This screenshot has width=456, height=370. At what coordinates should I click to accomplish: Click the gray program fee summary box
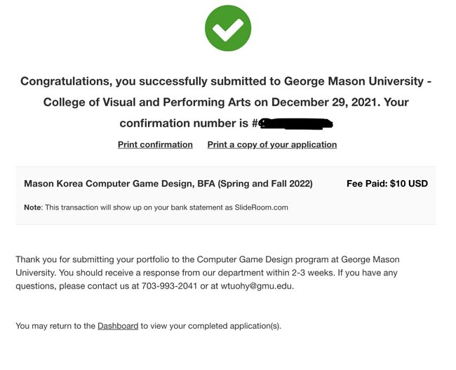pos(226,196)
